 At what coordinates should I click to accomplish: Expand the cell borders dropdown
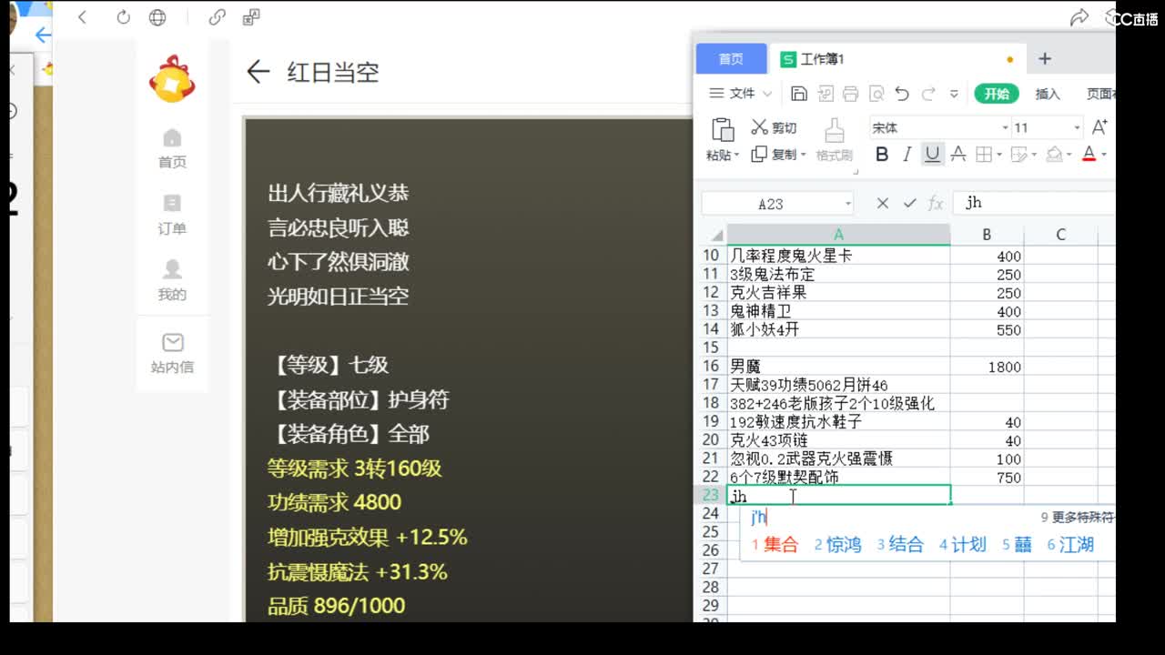(998, 155)
